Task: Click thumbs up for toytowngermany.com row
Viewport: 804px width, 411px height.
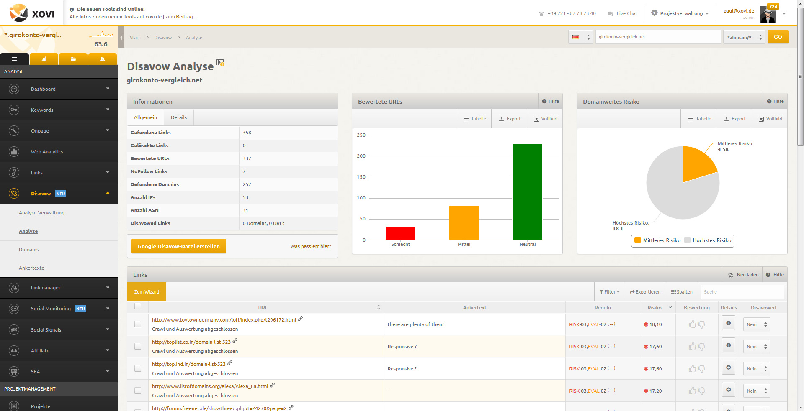Action: point(692,324)
